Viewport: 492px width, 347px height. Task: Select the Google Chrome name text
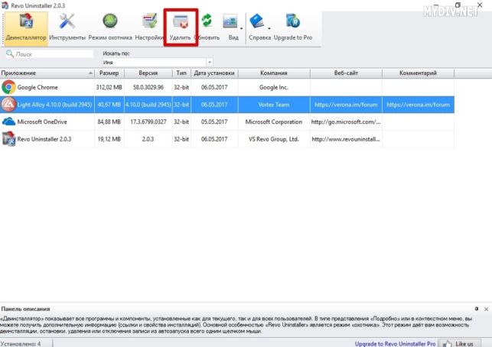pyautogui.click(x=37, y=87)
